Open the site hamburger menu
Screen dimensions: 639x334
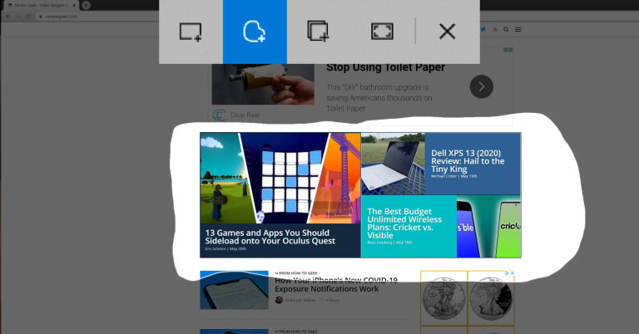[518, 29]
